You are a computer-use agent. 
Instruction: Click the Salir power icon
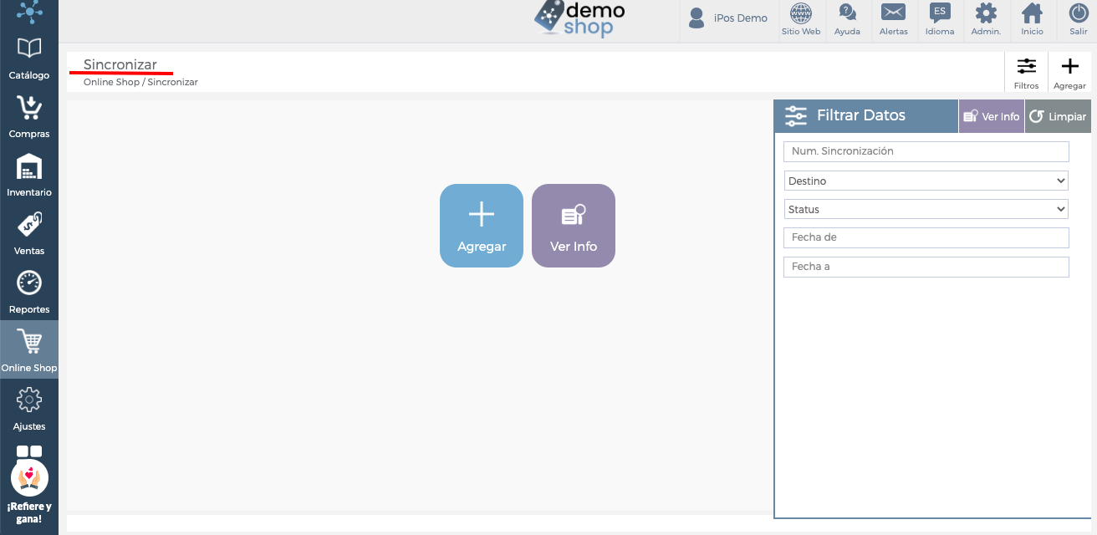tap(1079, 20)
